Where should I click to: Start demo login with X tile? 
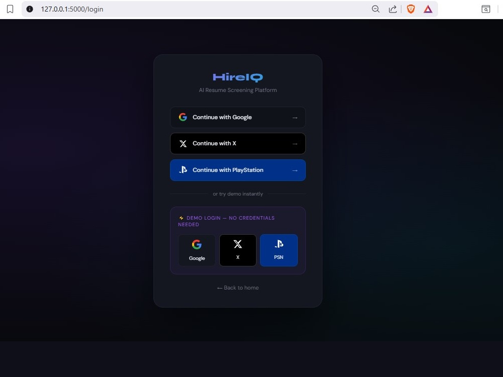click(x=238, y=250)
